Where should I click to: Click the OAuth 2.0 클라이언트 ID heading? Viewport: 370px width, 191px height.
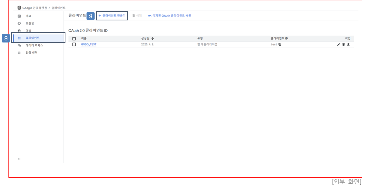(x=88, y=31)
